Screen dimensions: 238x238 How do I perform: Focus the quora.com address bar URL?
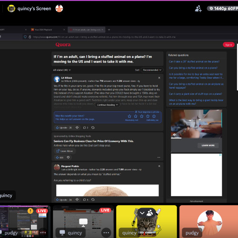104,37
